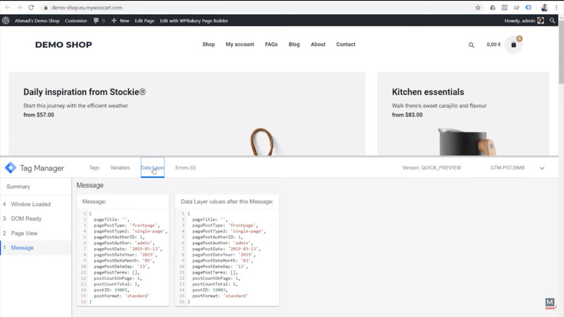Image resolution: width=564 pixels, height=317 pixels.
Task: Click the browser profile avatar icon
Action: (x=544, y=8)
